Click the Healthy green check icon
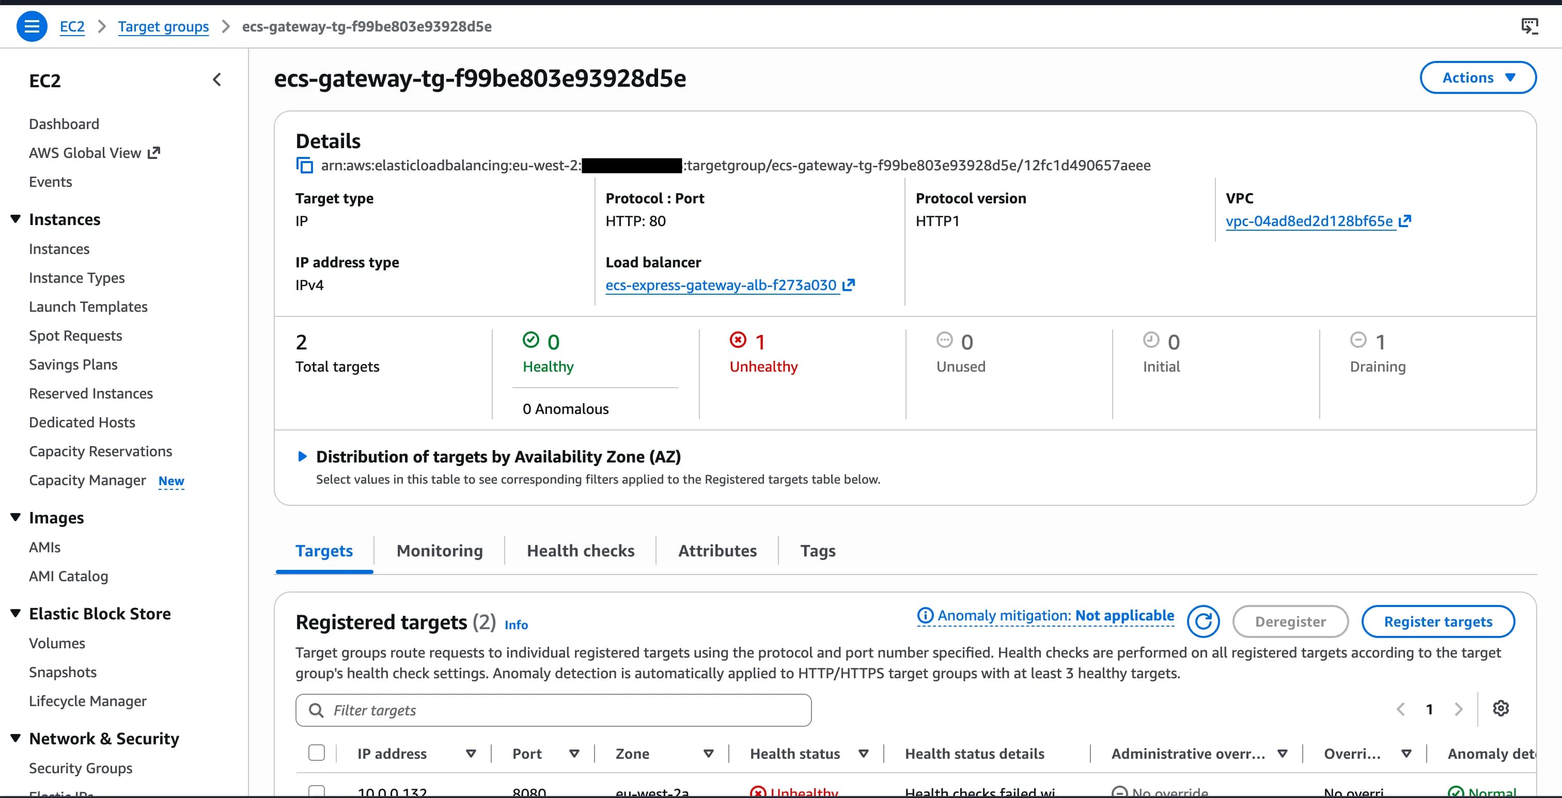1562x798 pixels. (530, 340)
